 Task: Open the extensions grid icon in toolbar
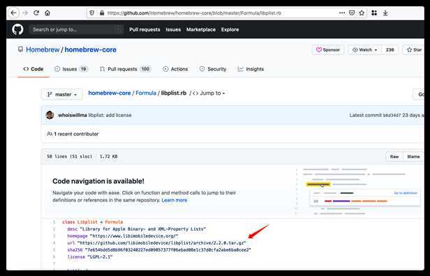click(x=374, y=13)
